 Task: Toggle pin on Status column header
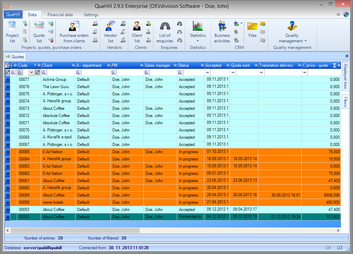click(202, 65)
